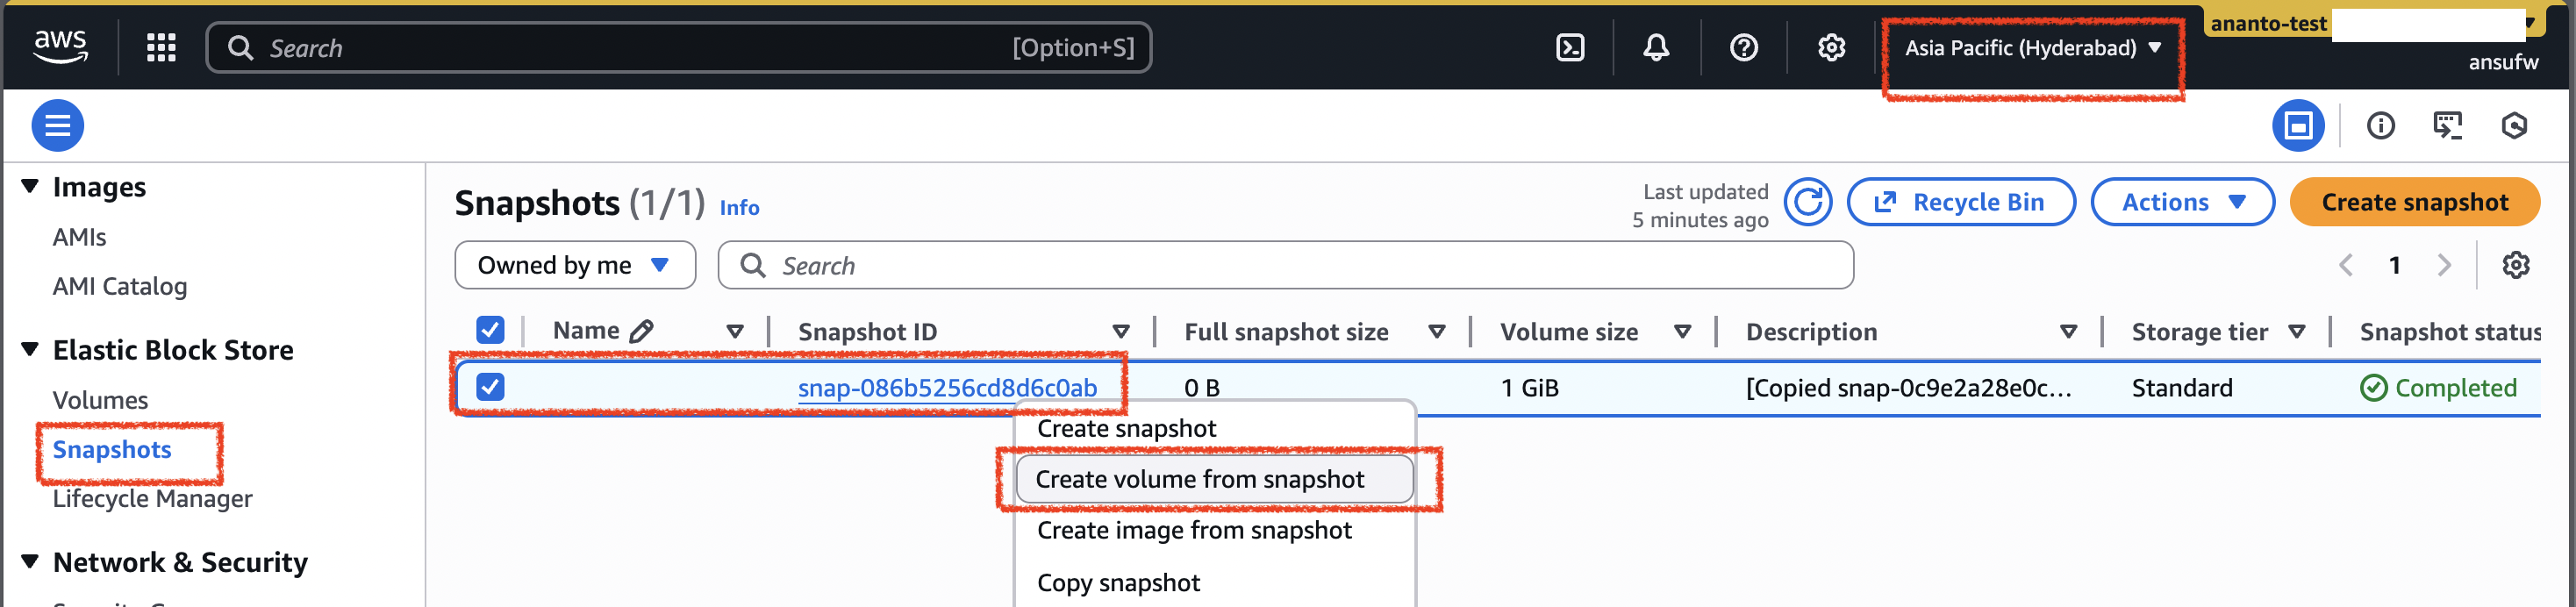
Task: Open the Owned by me filter dropdown
Action: pyautogui.click(x=575, y=264)
